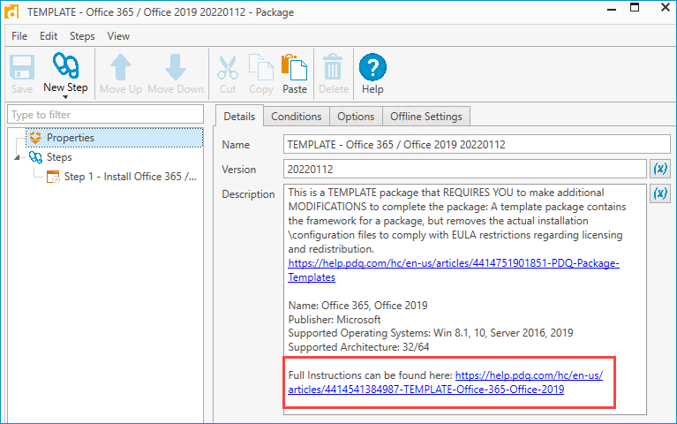Click variable (x) button beside Version field
This screenshot has height=424, width=677.
pyautogui.click(x=660, y=169)
